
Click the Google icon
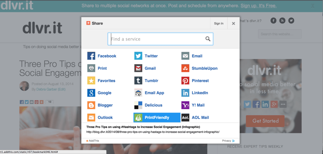click(x=91, y=93)
